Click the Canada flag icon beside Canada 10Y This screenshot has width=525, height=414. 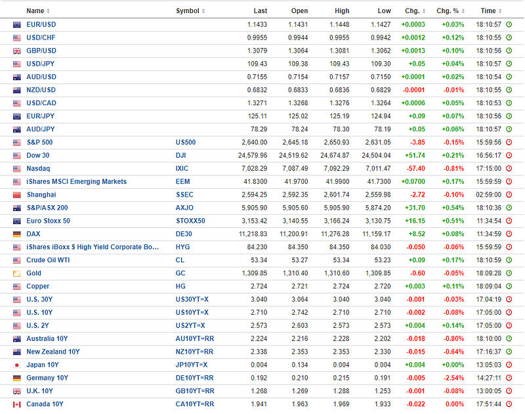[x=17, y=404]
